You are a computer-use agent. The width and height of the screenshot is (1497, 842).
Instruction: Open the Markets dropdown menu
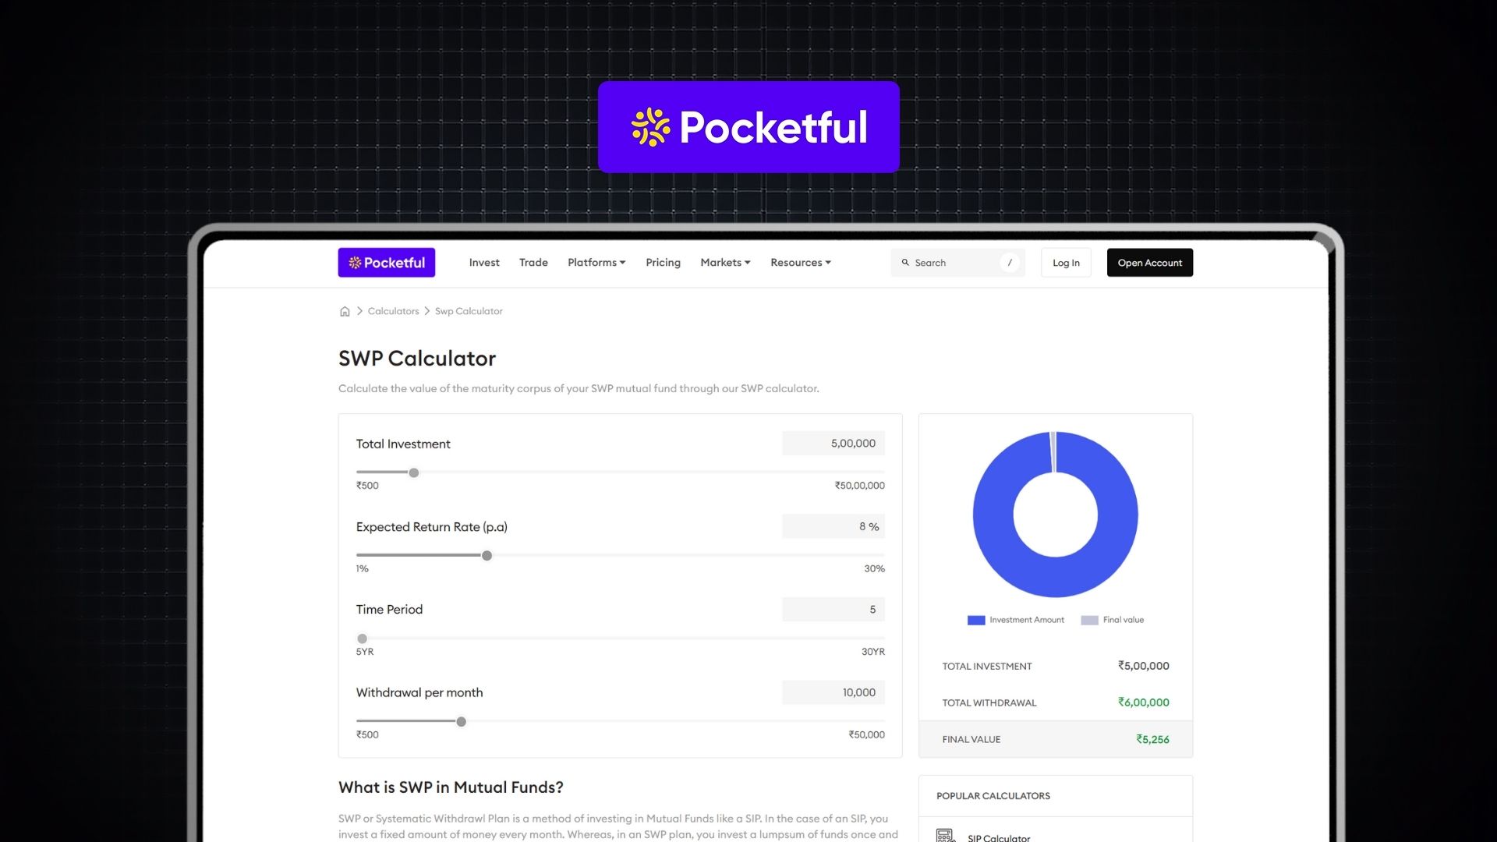[724, 262]
